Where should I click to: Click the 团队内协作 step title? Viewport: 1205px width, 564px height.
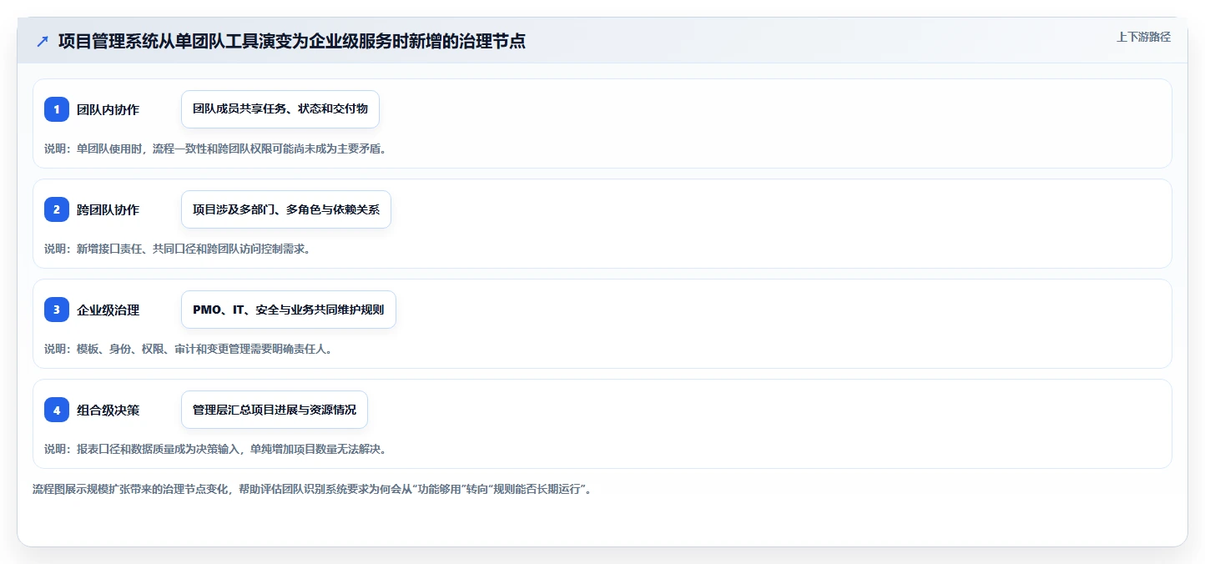tap(108, 109)
